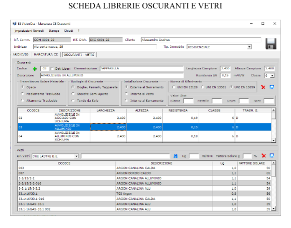Select Stecche Semi Aperte option

(73, 94)
